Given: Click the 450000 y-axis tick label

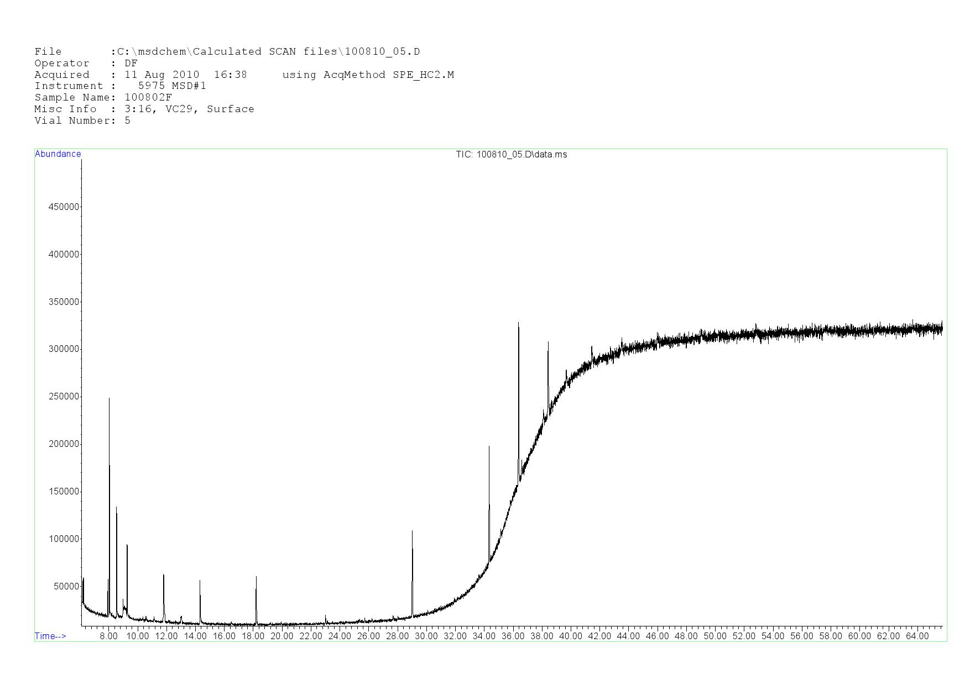Looking at the screenshot, I should click(64, 207).
